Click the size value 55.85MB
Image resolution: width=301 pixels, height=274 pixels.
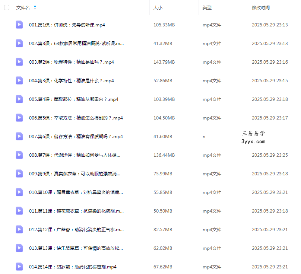[163, 192]
